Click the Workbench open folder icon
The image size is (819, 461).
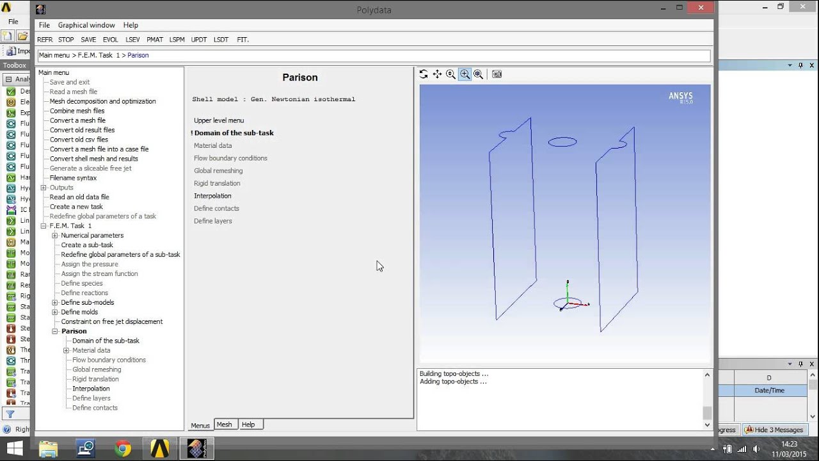click(x=22, y=36)
